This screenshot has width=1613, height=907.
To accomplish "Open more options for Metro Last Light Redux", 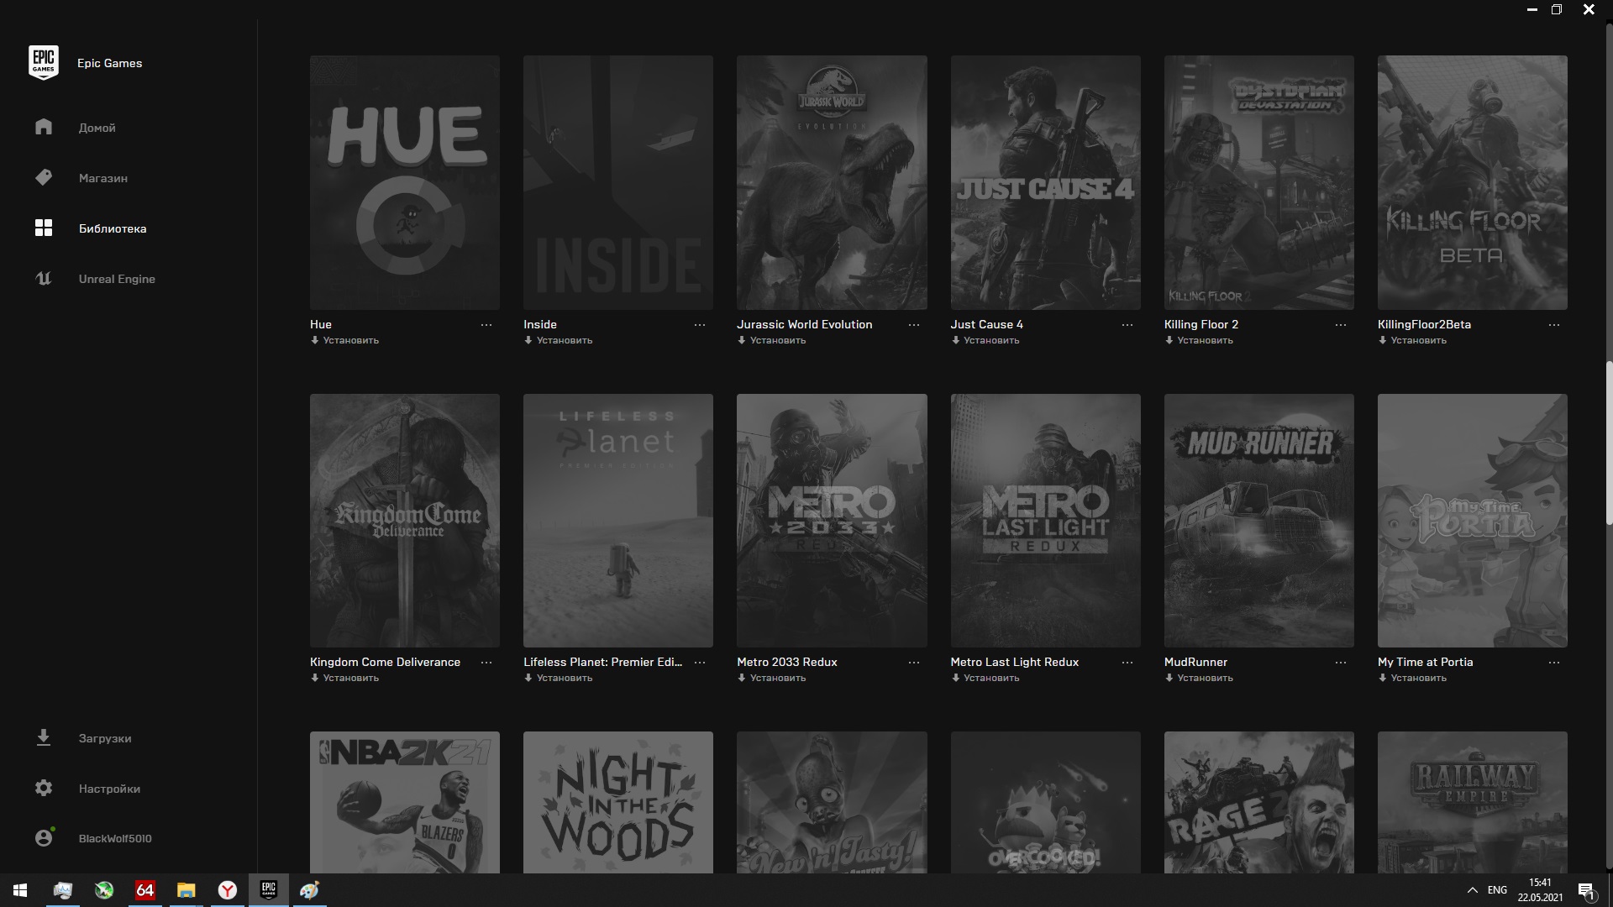I will pos(1127,662).
